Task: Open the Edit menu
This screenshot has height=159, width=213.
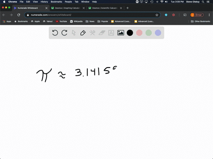Action: [x=28, y=2]
